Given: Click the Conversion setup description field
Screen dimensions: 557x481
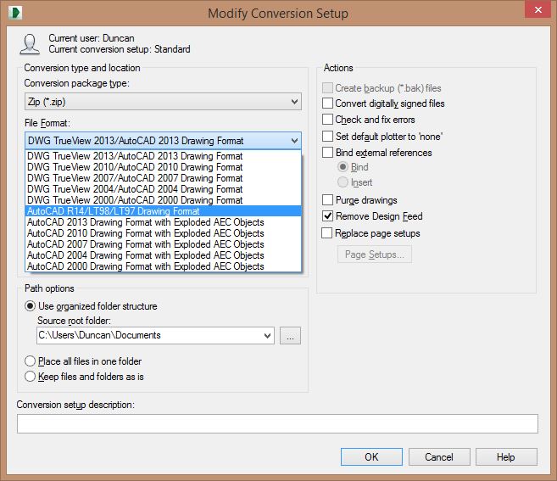Looking at the screenshot, I should [x=277, y=423].
